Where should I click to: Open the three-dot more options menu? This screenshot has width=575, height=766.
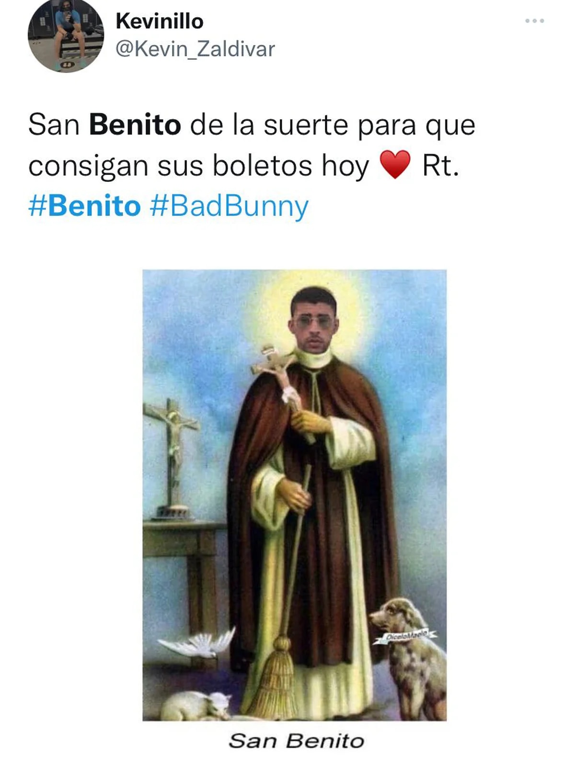coord(534,21)
